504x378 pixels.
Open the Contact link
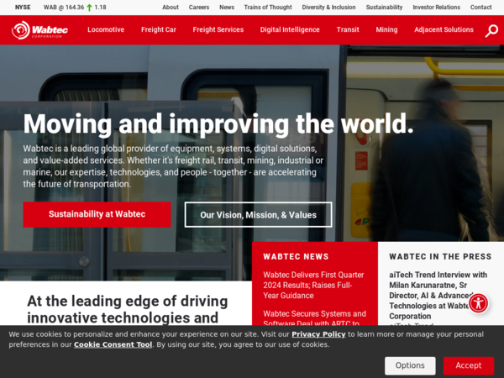pyautogui.click(x=480, y=7)
